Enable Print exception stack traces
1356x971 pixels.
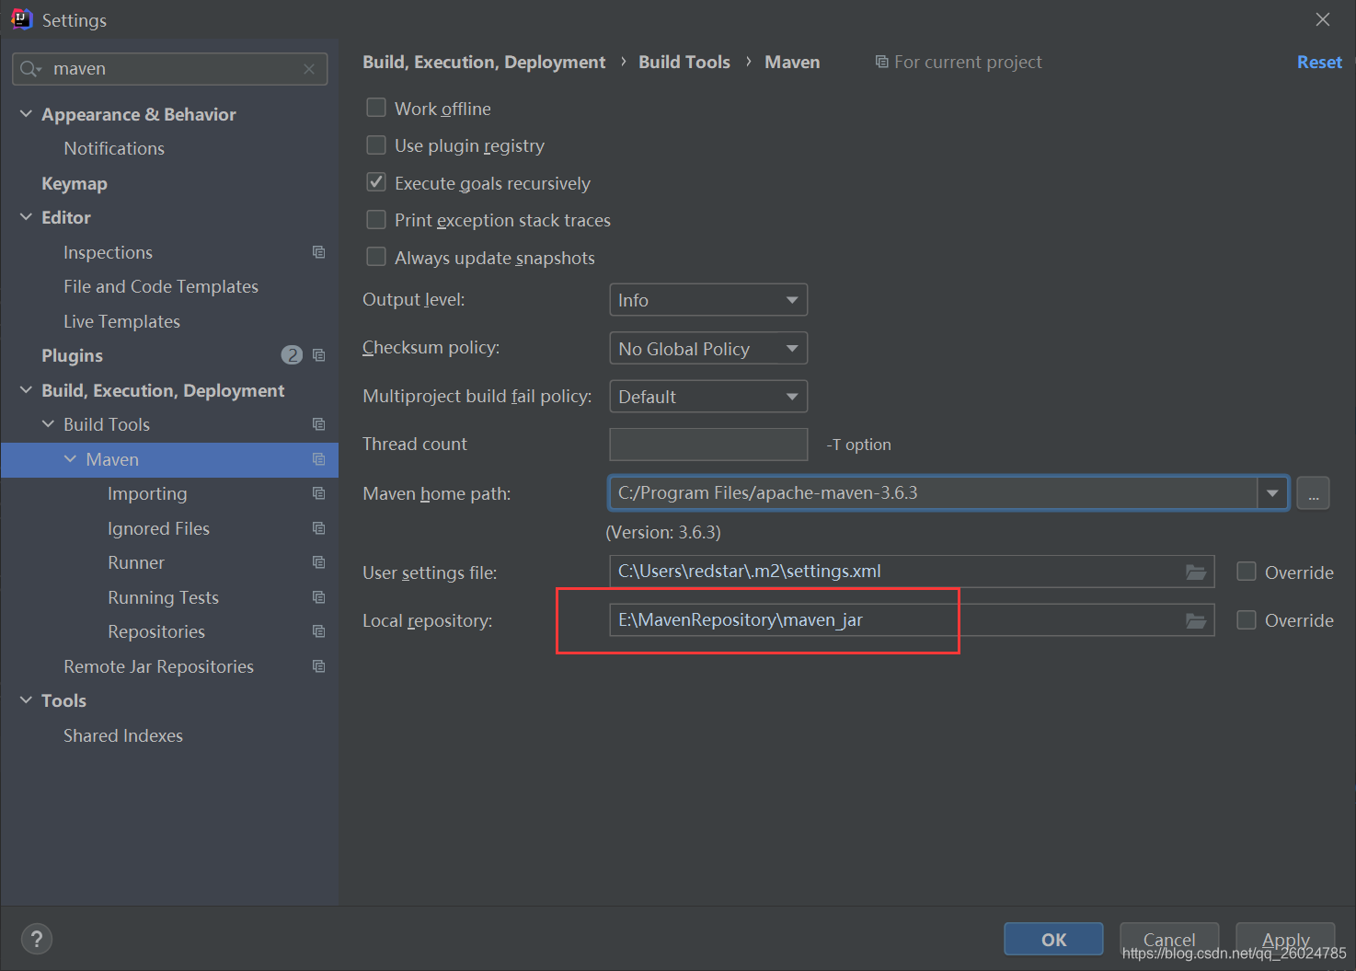point(376,220)
